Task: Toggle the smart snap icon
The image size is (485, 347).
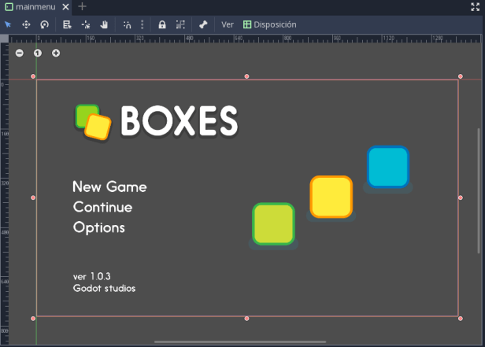Action: (x=127, y=24)
